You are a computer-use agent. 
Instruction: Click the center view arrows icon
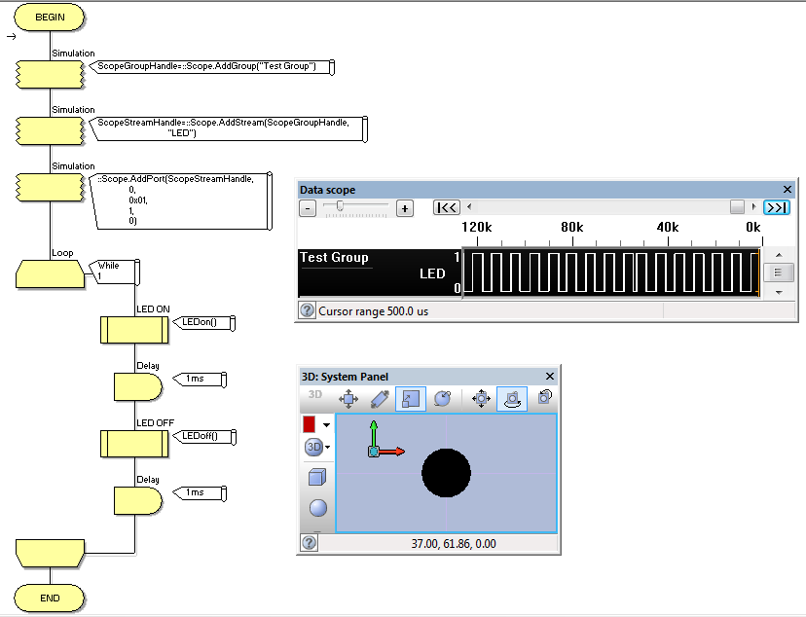(481, 399)
